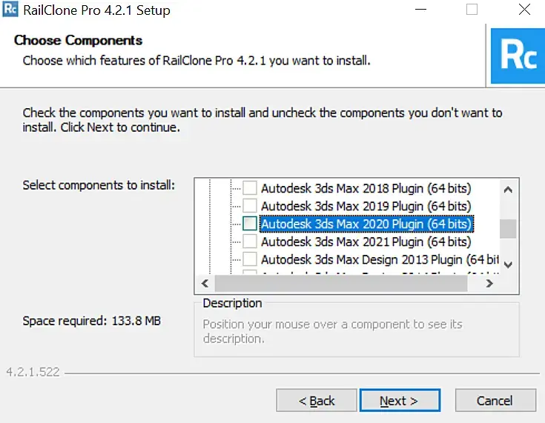Cancel the RailClone Pro setup
This screenshot has width=545, height=423.
coord(494,401)
